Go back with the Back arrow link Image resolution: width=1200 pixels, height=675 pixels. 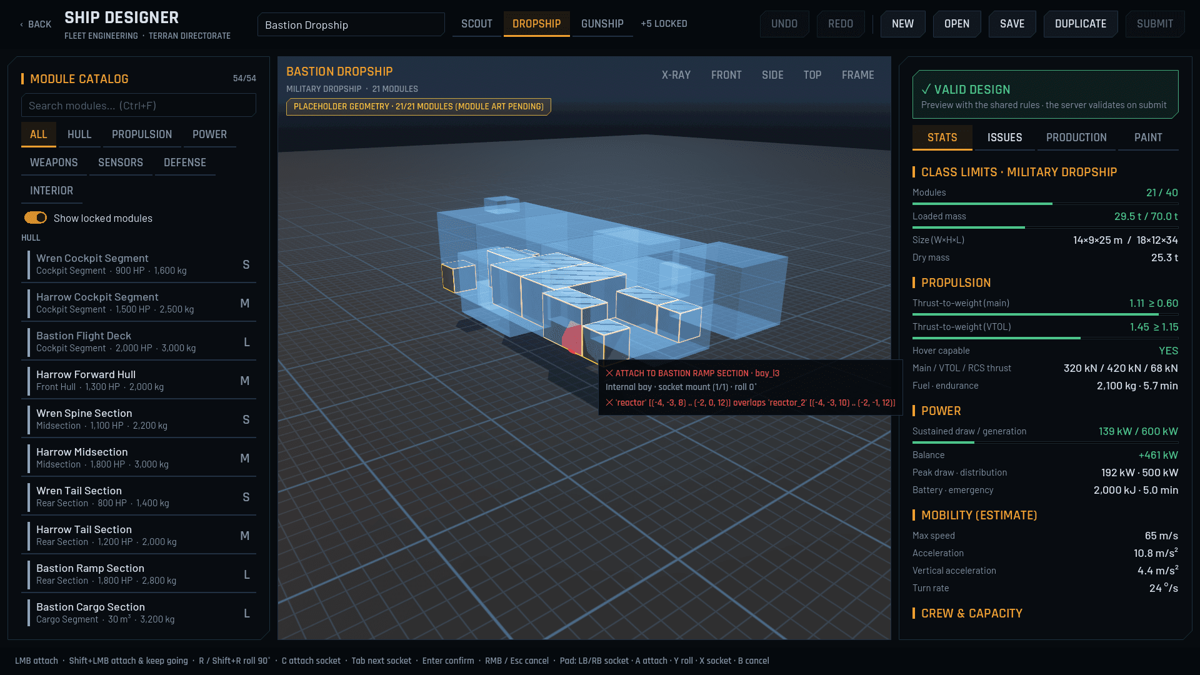coord(36,24)
